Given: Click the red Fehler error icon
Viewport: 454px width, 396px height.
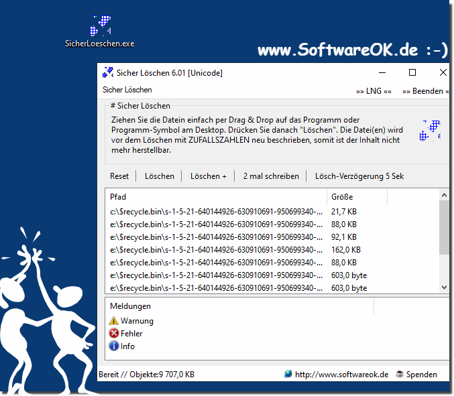Looking at the screenshot, I should [x=114, y=333].
